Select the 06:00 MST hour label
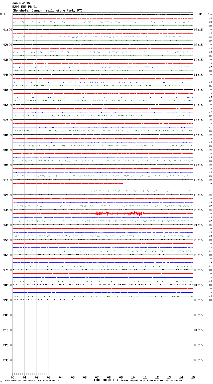Screen dimensions: 213x384 [x=8, y=105]
